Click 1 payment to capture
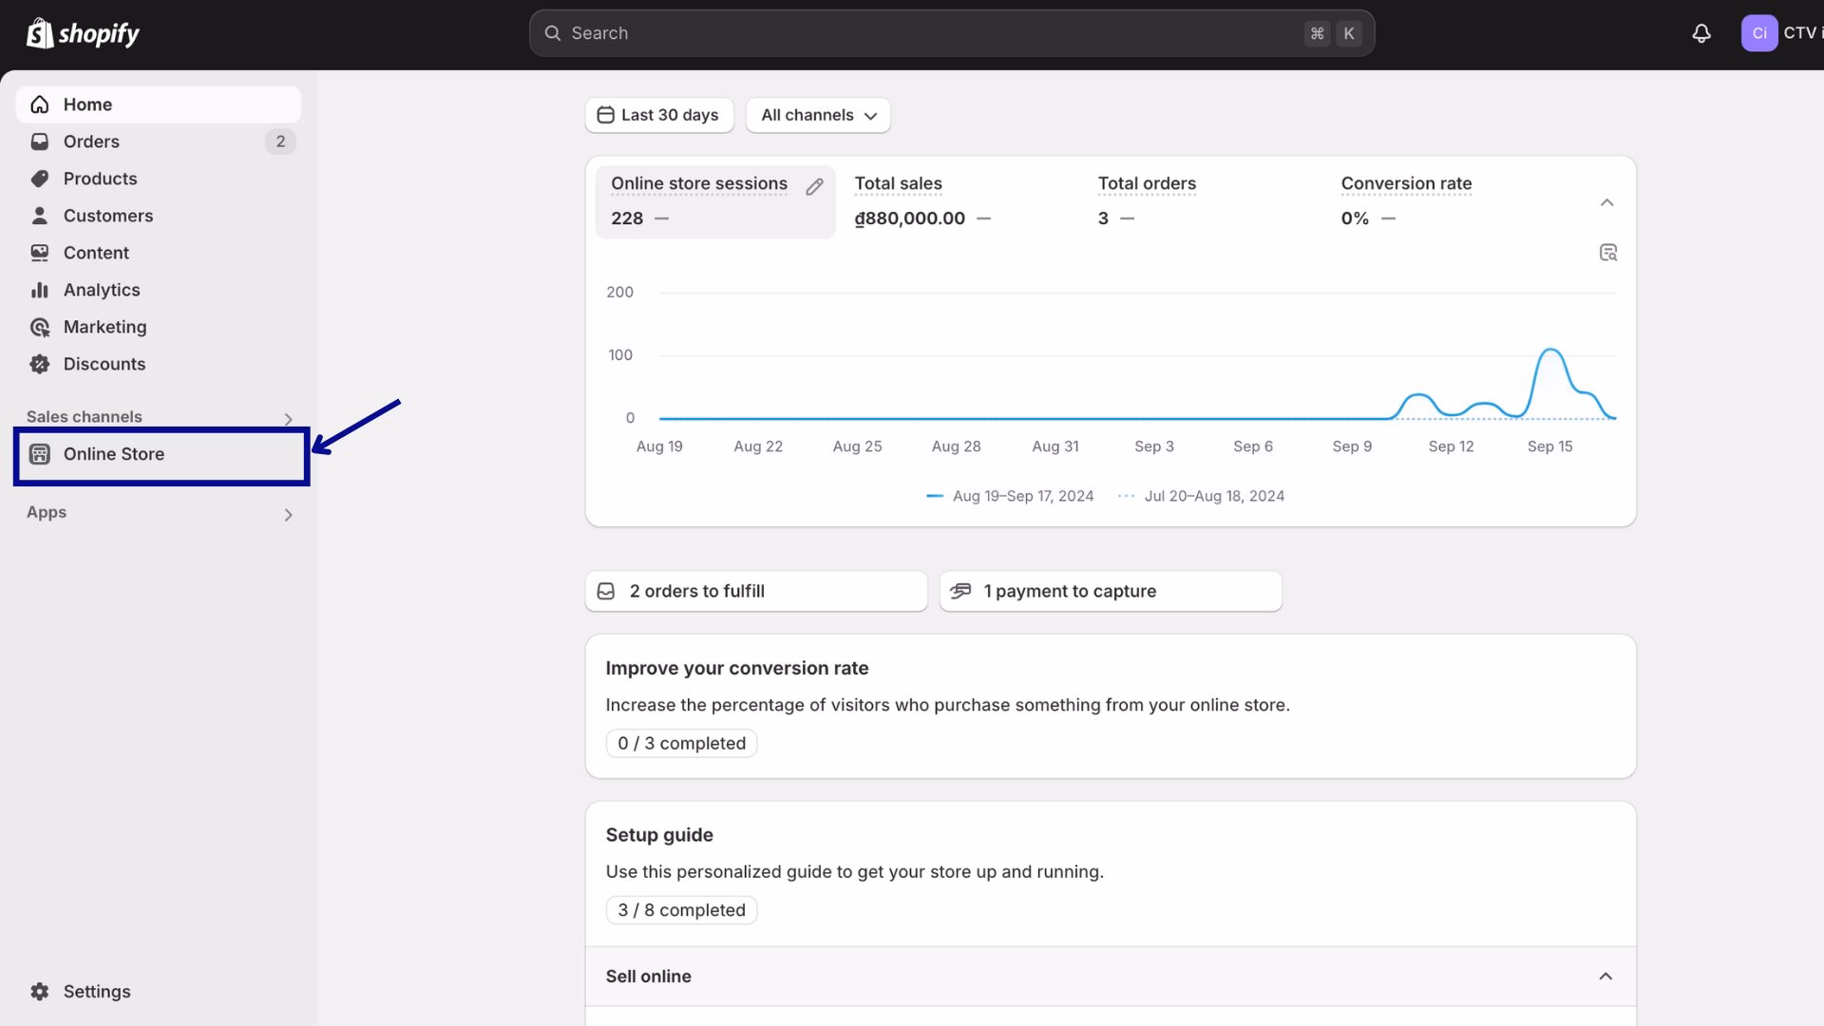 (x=1111, y=591)
